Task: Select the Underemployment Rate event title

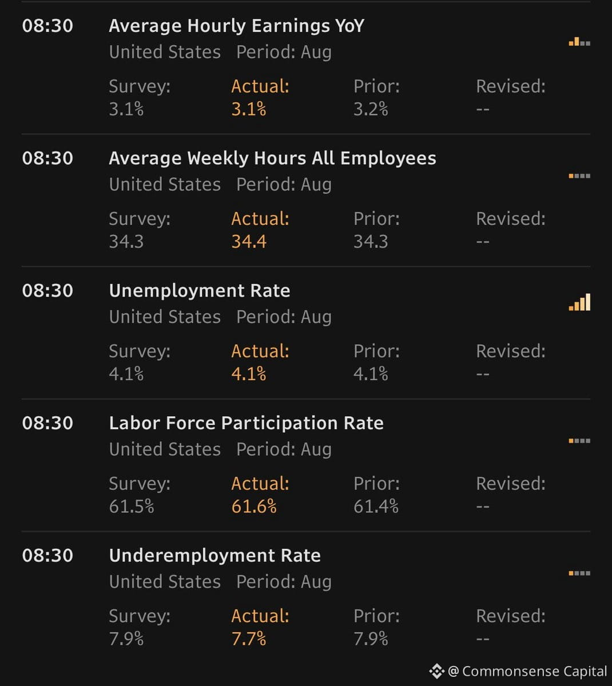Action: click(214, 556)
